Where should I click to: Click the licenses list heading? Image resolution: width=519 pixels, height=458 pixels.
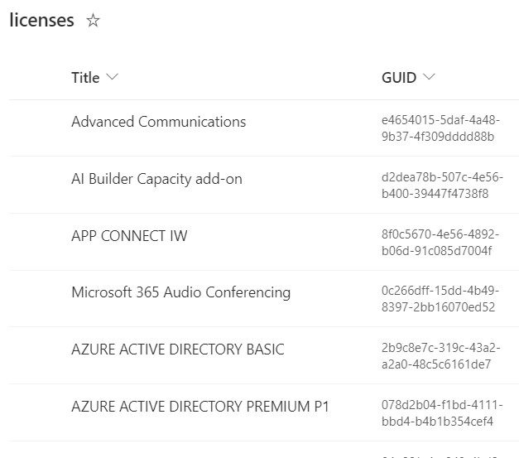pyautogui.click(x=41, y=21)
